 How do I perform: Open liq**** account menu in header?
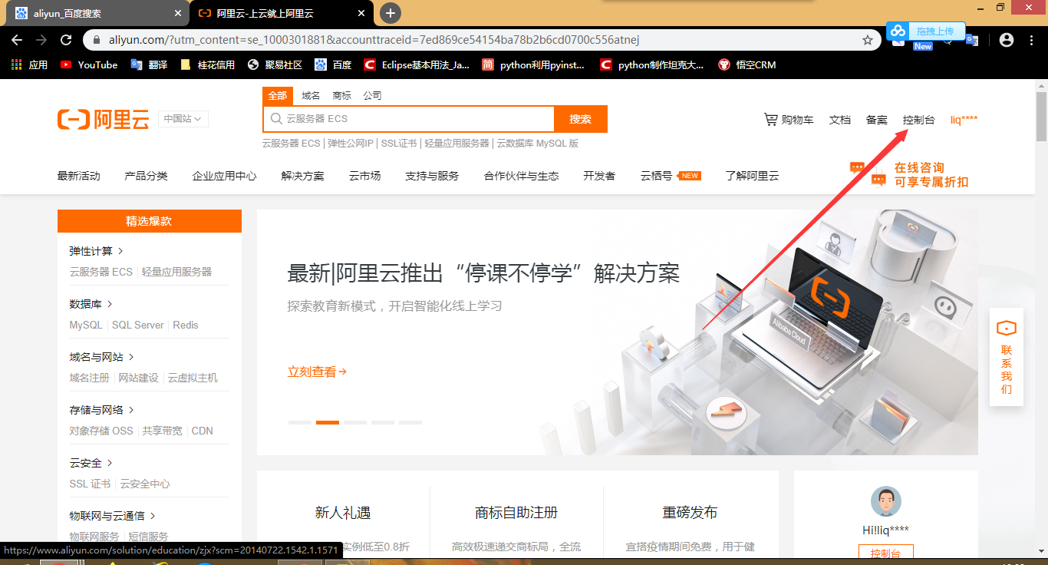click(964, 120)
